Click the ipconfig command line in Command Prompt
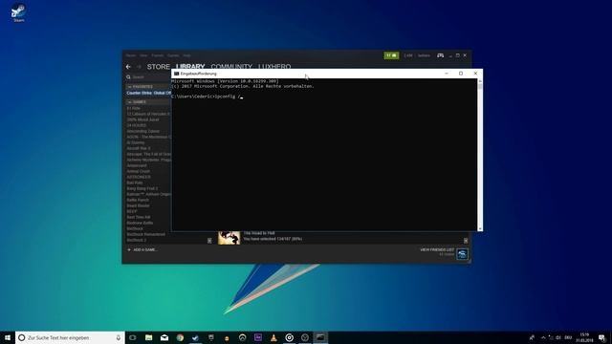Screen dimensions: 612x344 [x=207, y=97]
